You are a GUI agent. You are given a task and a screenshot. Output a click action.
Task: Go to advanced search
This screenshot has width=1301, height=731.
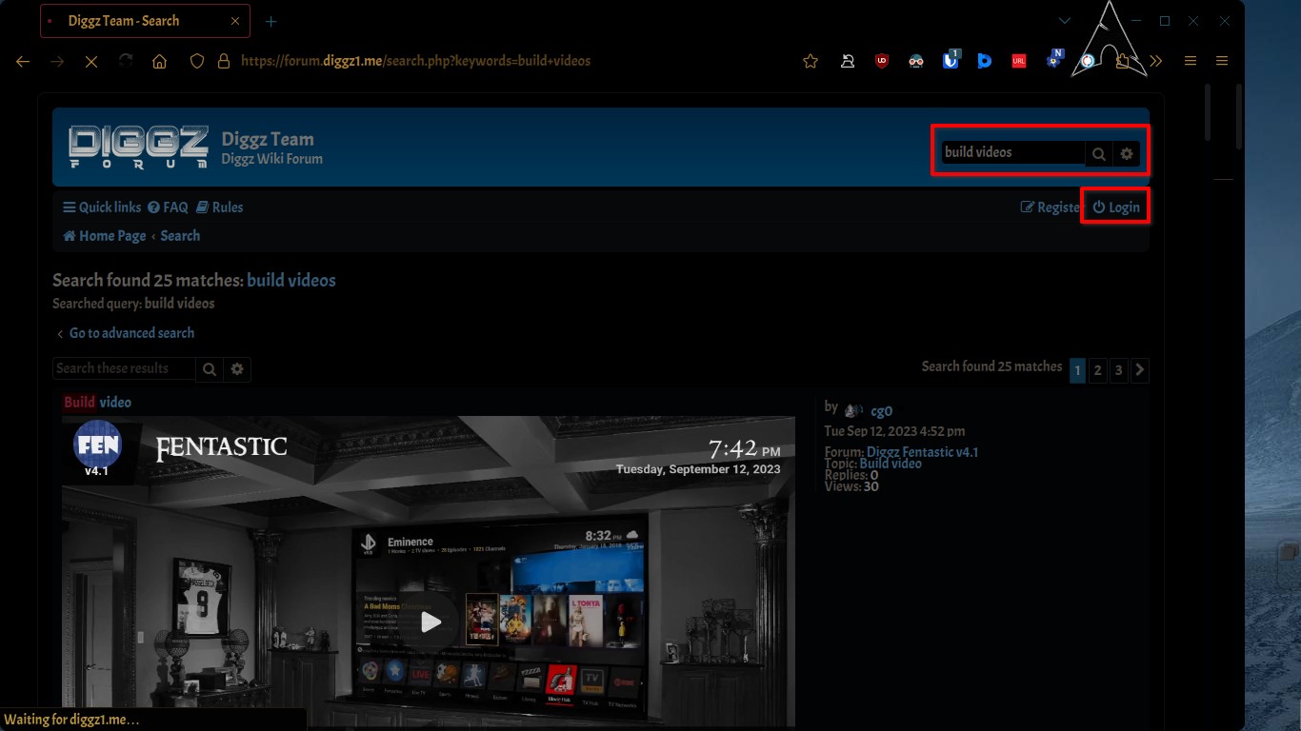point(125,333)
